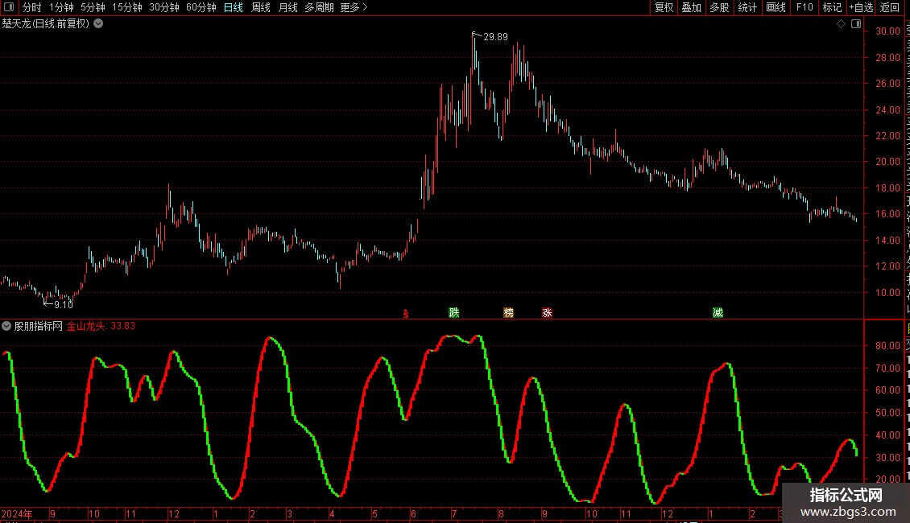This screenshot has height=523, width=910.
Task: Toggle the left panel icon in toolbar
Action: tap(9, 7)
